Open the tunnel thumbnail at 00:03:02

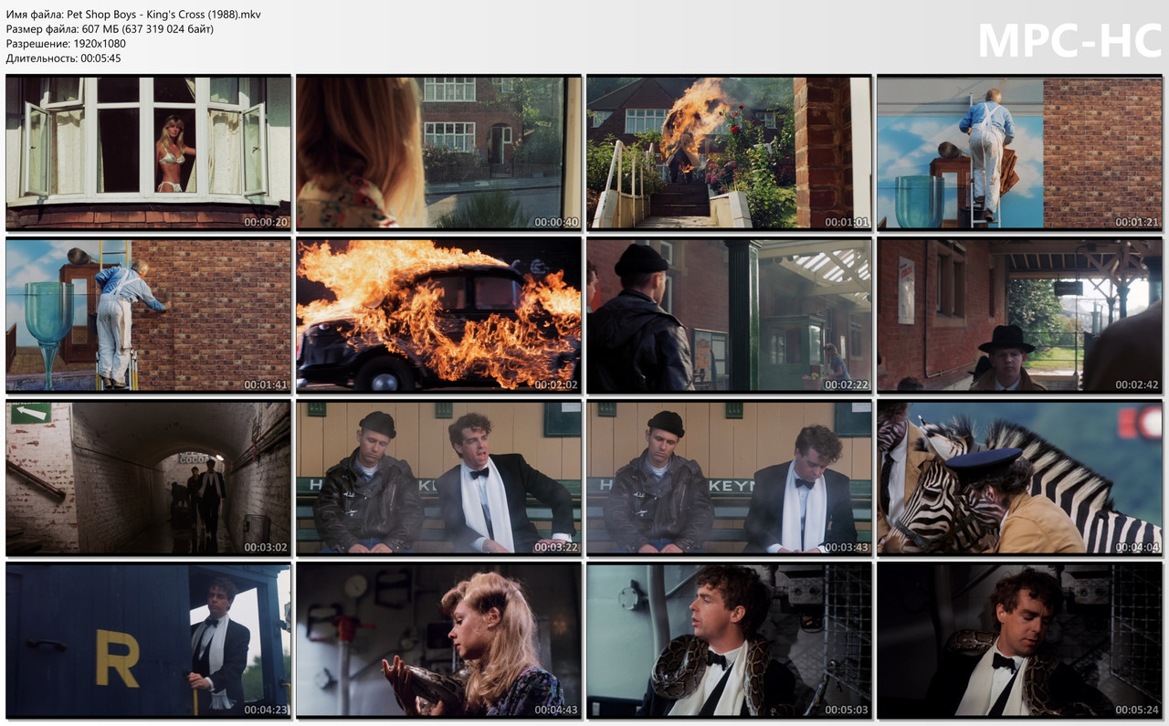[148, 478]
